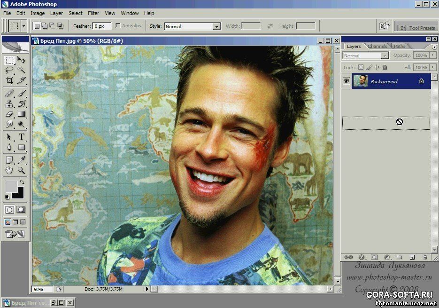Pick the Hand tool
The height and width of the screenshot is (308, 439).
tap(9, 170)
